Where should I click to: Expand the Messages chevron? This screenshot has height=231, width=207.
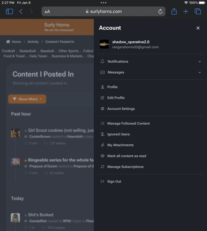coord(200,72)
